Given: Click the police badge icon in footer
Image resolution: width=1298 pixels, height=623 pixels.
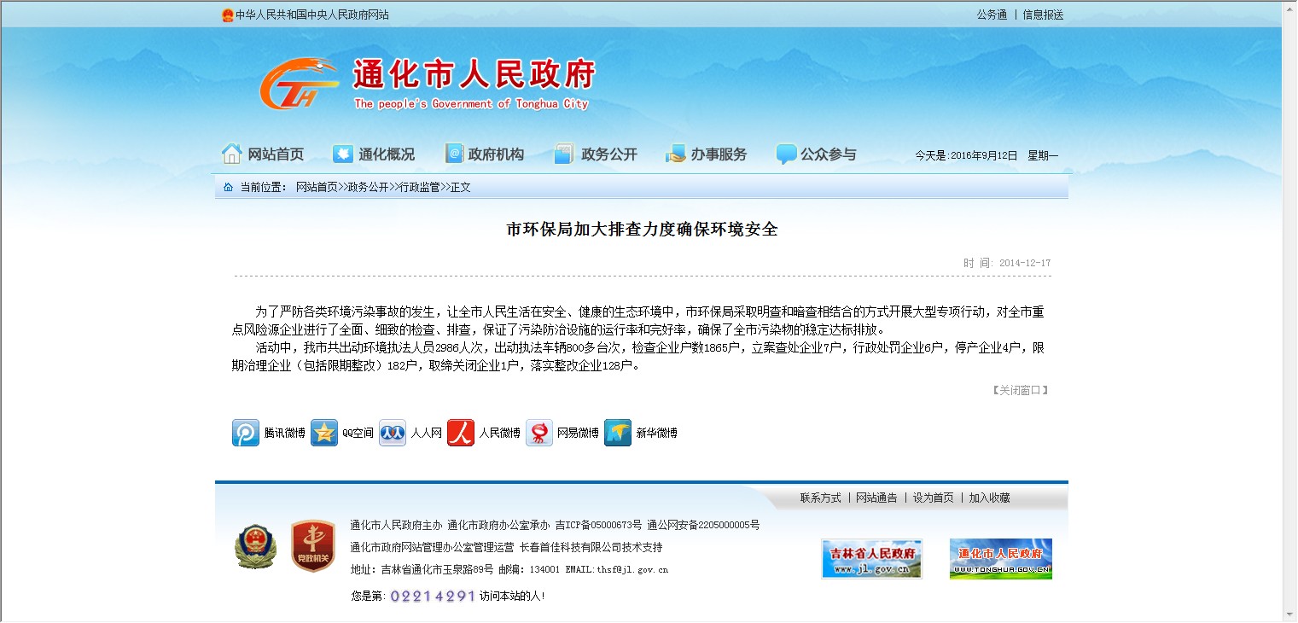Looking at the screenshot, I should [255, 546].
